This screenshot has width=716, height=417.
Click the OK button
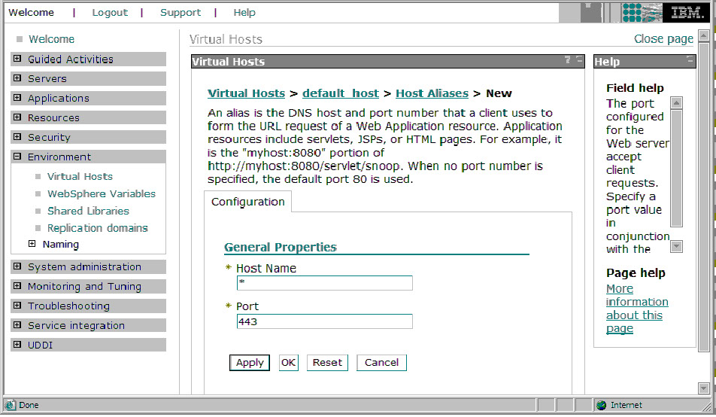pos(289,363)
